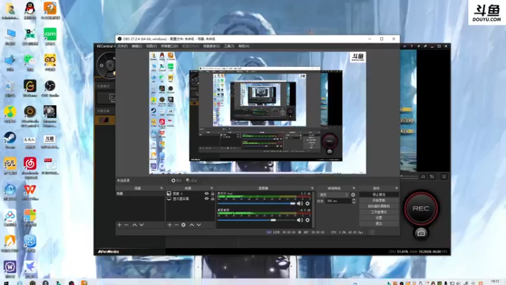The height and width of the screenshot is (285, 506).
Task: Click the RECentral mode dial wheel
Action: [106, 65]
